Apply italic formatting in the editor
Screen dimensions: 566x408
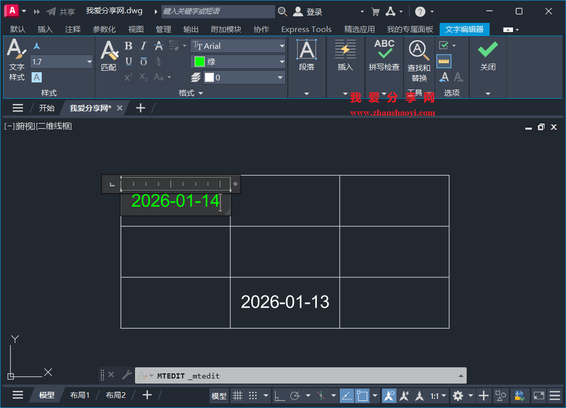click(143, 45)
